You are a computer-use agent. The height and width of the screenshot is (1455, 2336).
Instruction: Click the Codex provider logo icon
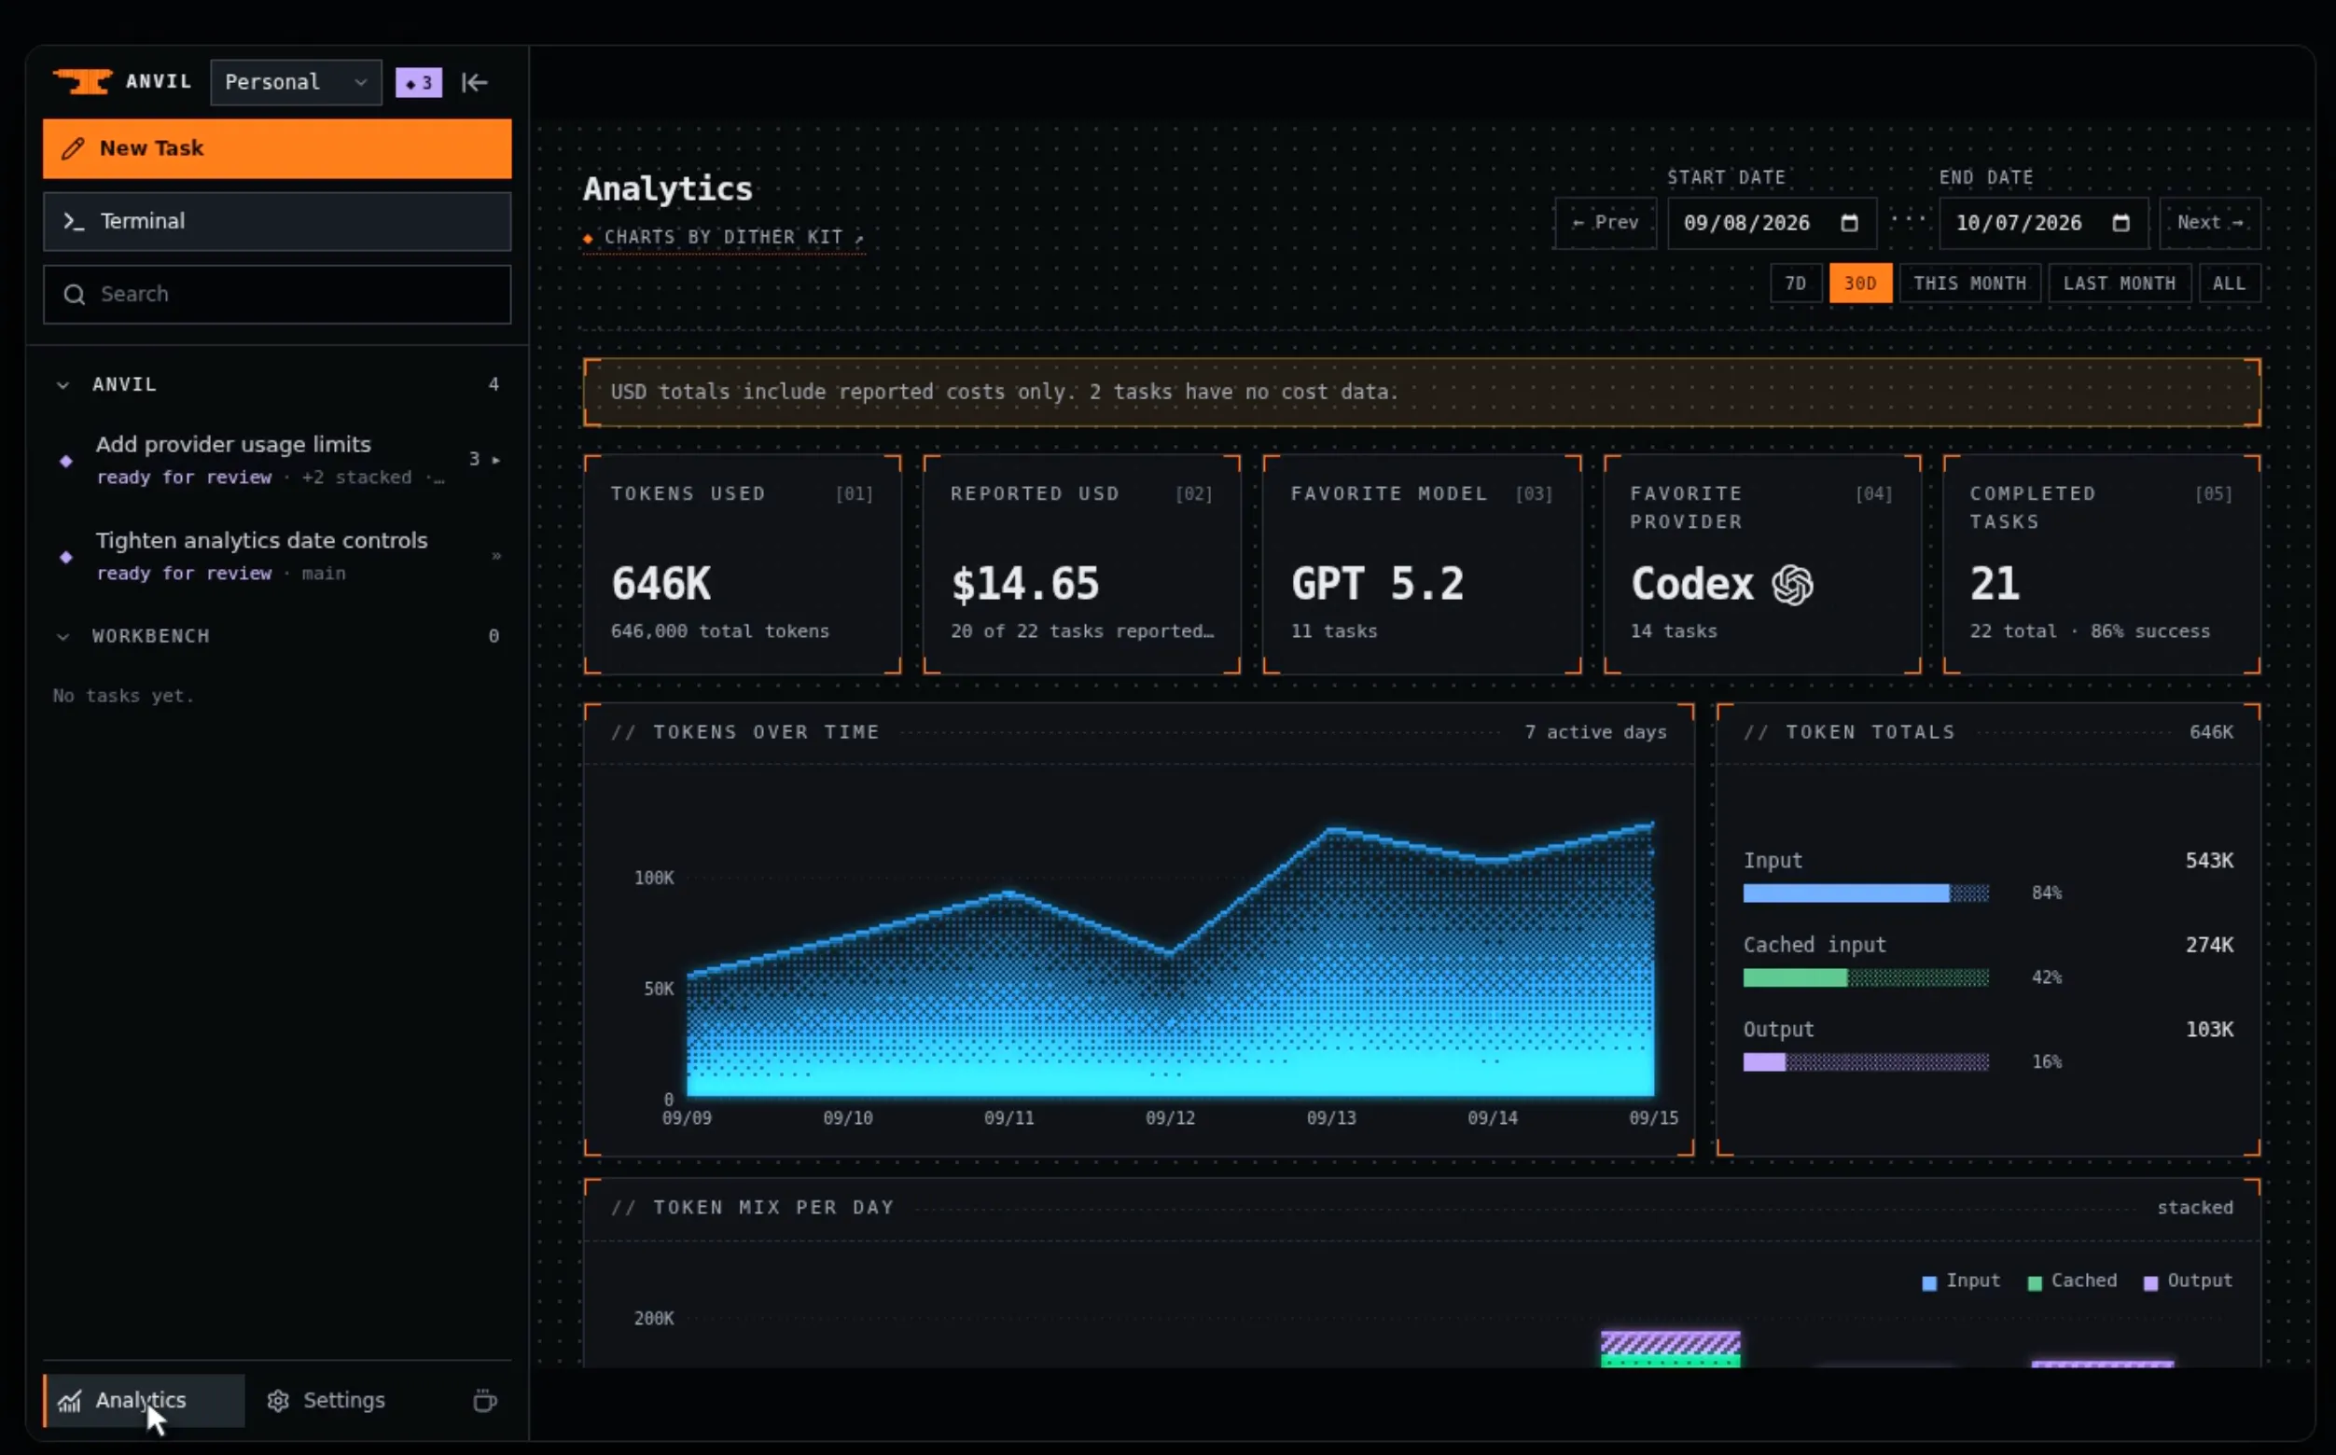tap(1793, 584)
